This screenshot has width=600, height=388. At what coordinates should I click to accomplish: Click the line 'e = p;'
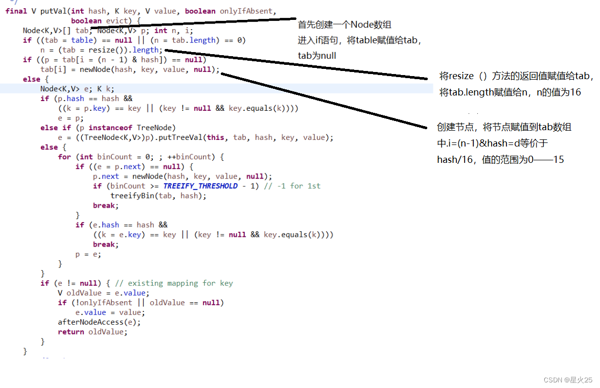point(71,118)
